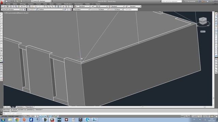218x122 pixels.
Task: Click the command line customize wrench icon
Action: pyautogui.click(x=1, y=114)
